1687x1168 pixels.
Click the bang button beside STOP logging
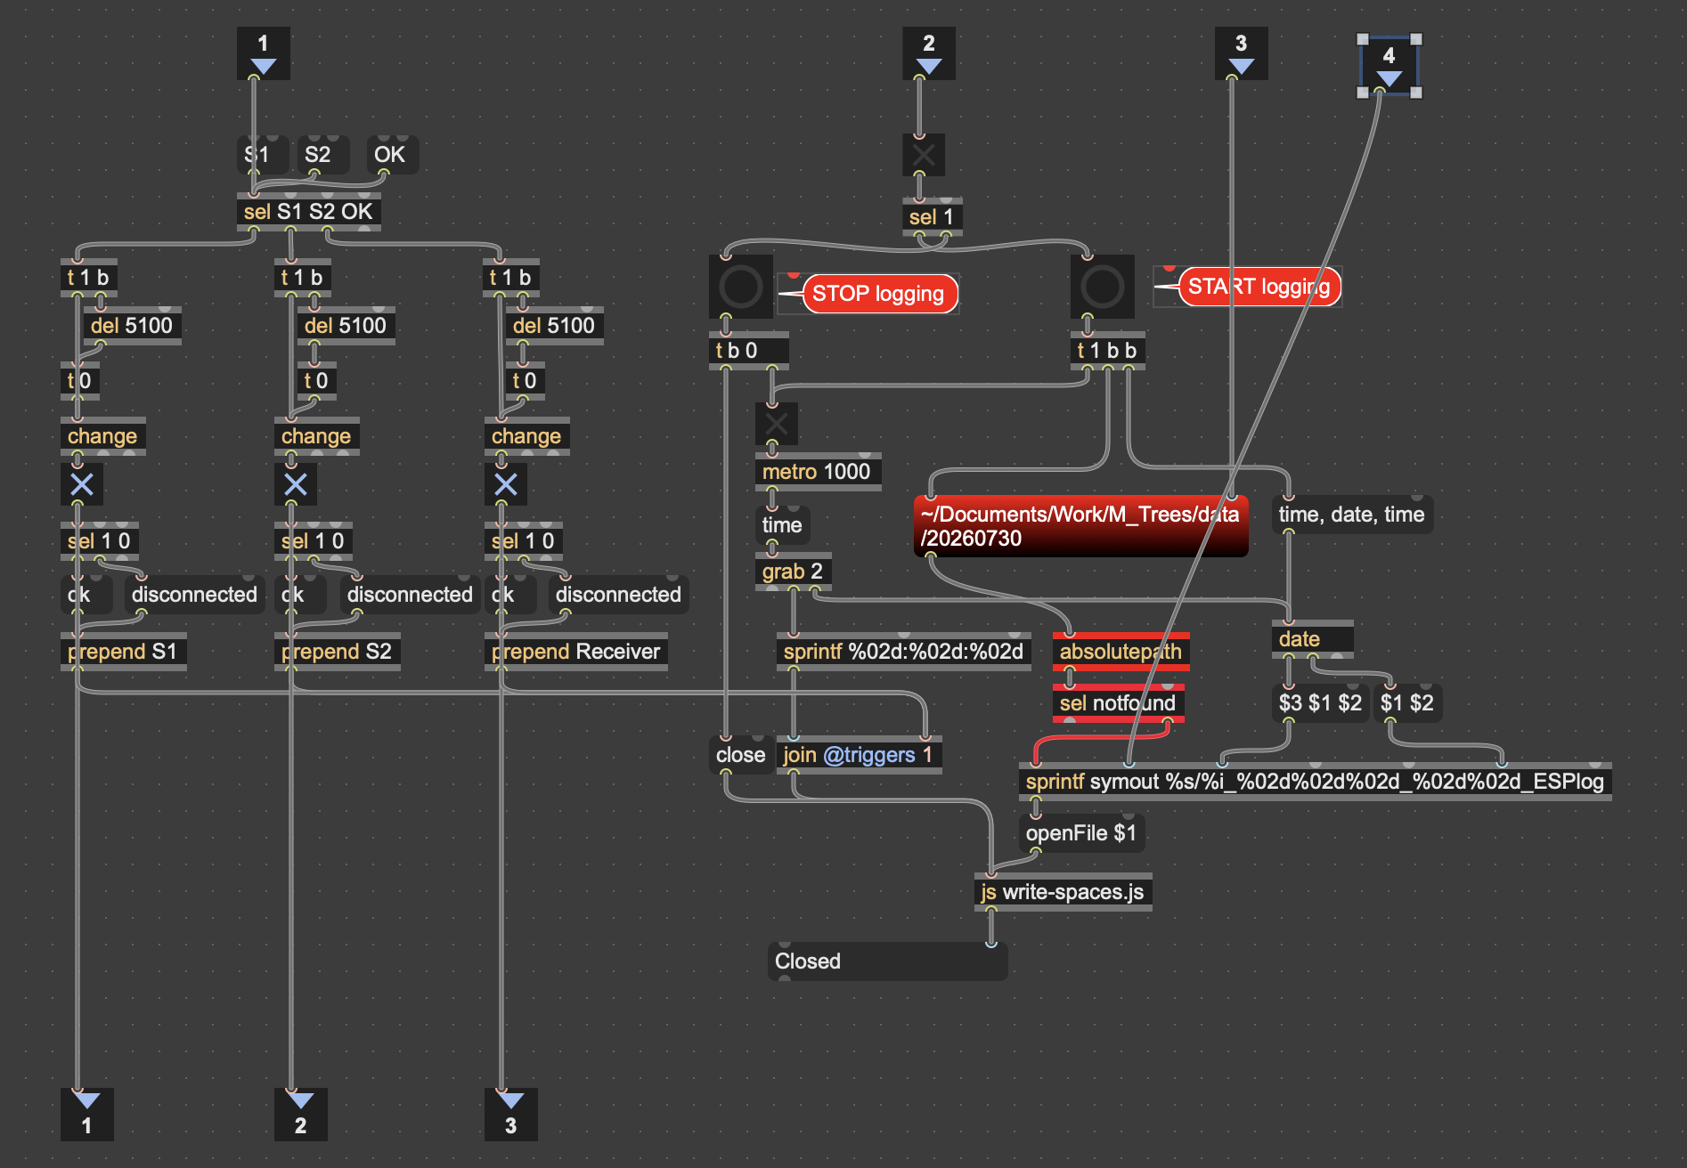coord(741,287)
